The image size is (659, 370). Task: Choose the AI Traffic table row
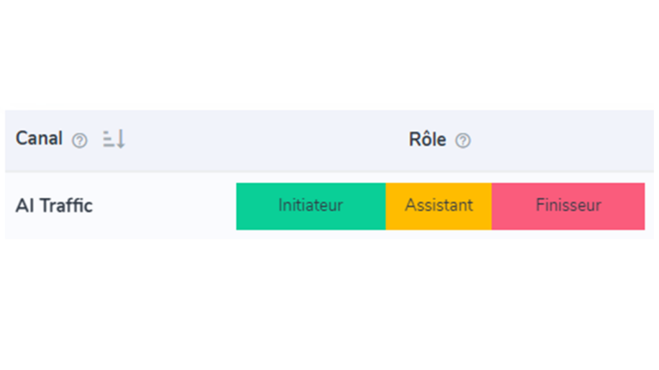[329, 206]
